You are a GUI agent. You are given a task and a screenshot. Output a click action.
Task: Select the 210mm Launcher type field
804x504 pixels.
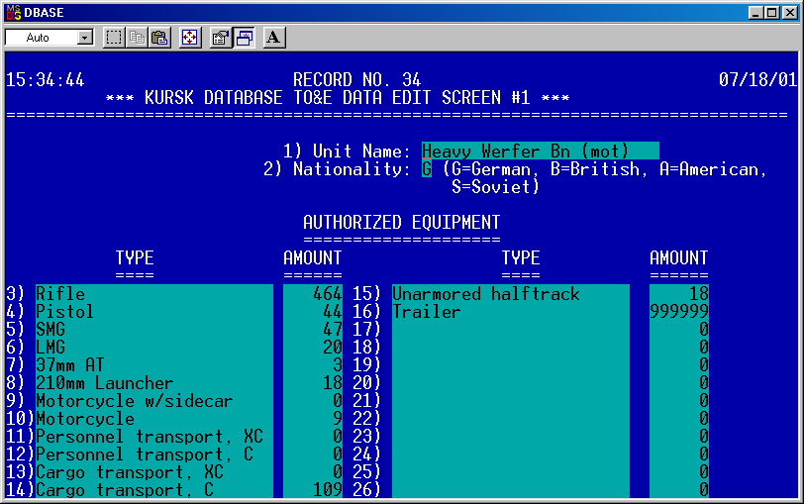153,383
